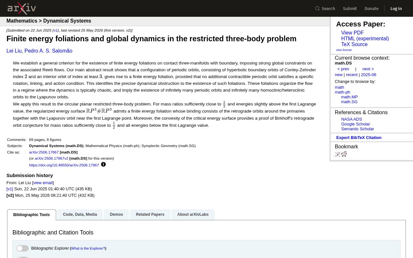Screen dimensions: 413x258
Task: Open arXiv:2506.17867 cite link
Action: 44,152
